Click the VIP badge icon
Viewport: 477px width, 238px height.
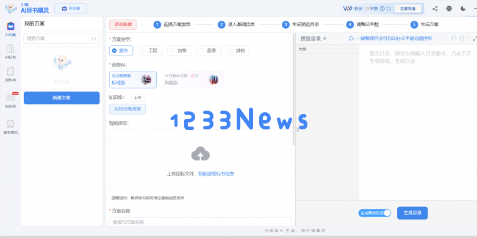click(348, 9)
